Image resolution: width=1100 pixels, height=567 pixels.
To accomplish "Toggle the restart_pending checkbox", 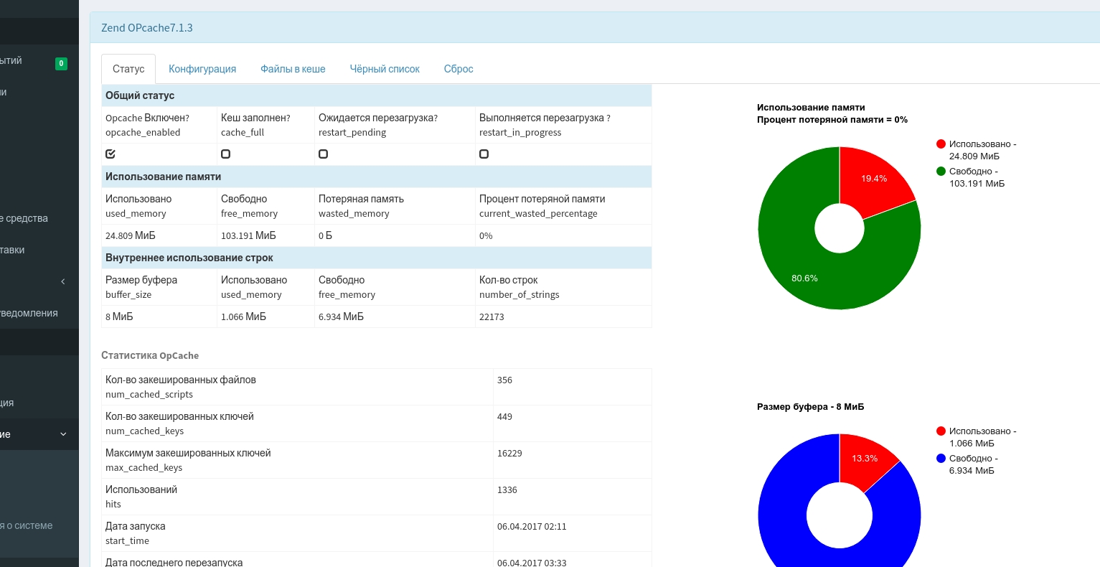I will pos(323,154).
